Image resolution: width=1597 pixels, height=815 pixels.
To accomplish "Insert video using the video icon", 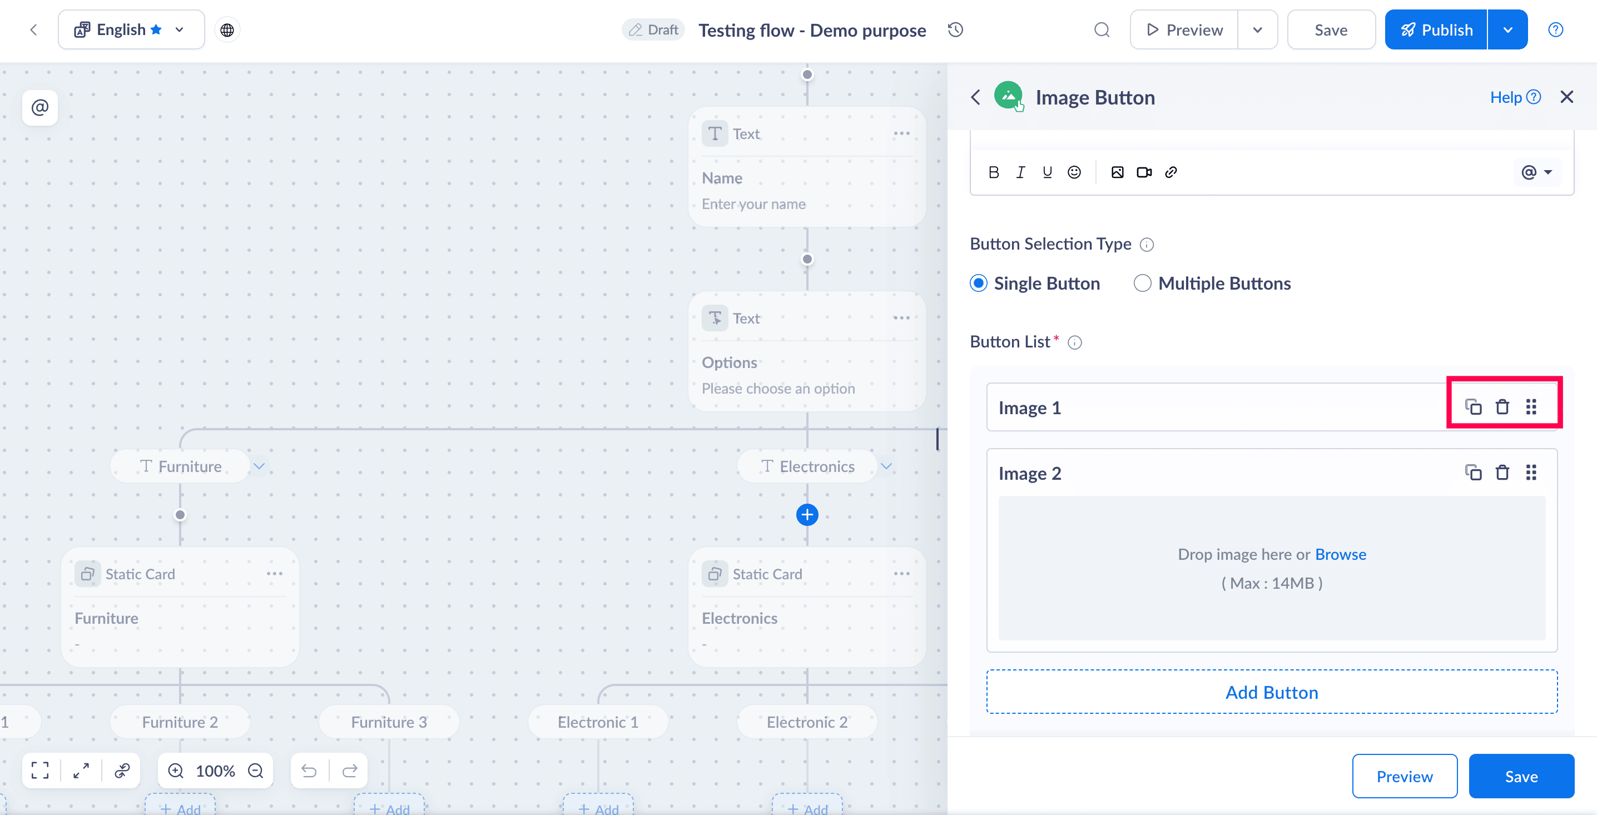I will click(1144, 172).
